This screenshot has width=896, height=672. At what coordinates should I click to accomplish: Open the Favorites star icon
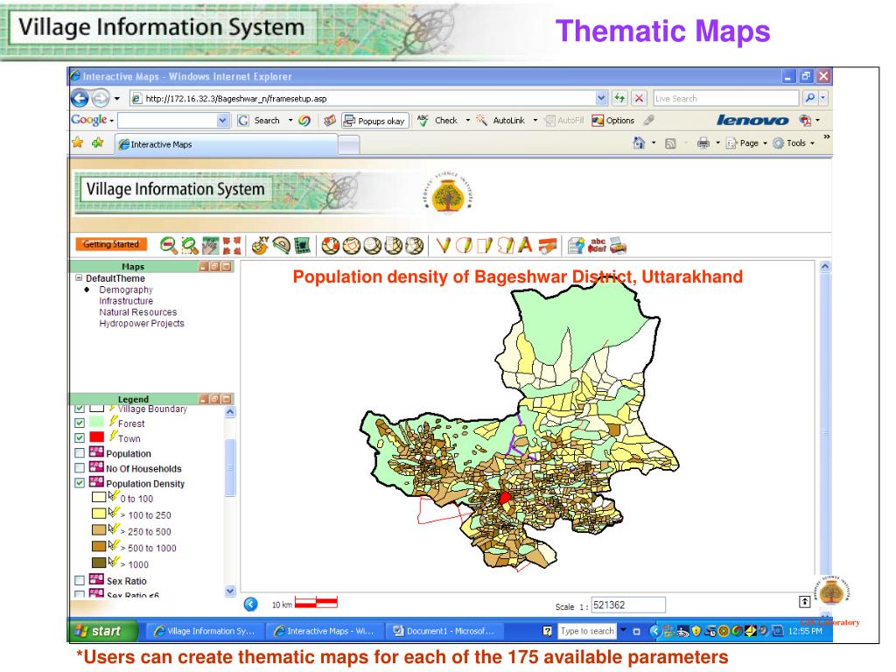point(78,143)
